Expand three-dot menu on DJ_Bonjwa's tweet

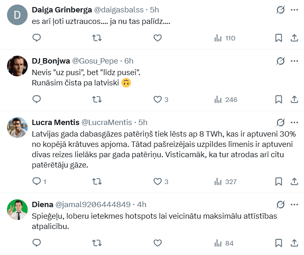point(294,61)
